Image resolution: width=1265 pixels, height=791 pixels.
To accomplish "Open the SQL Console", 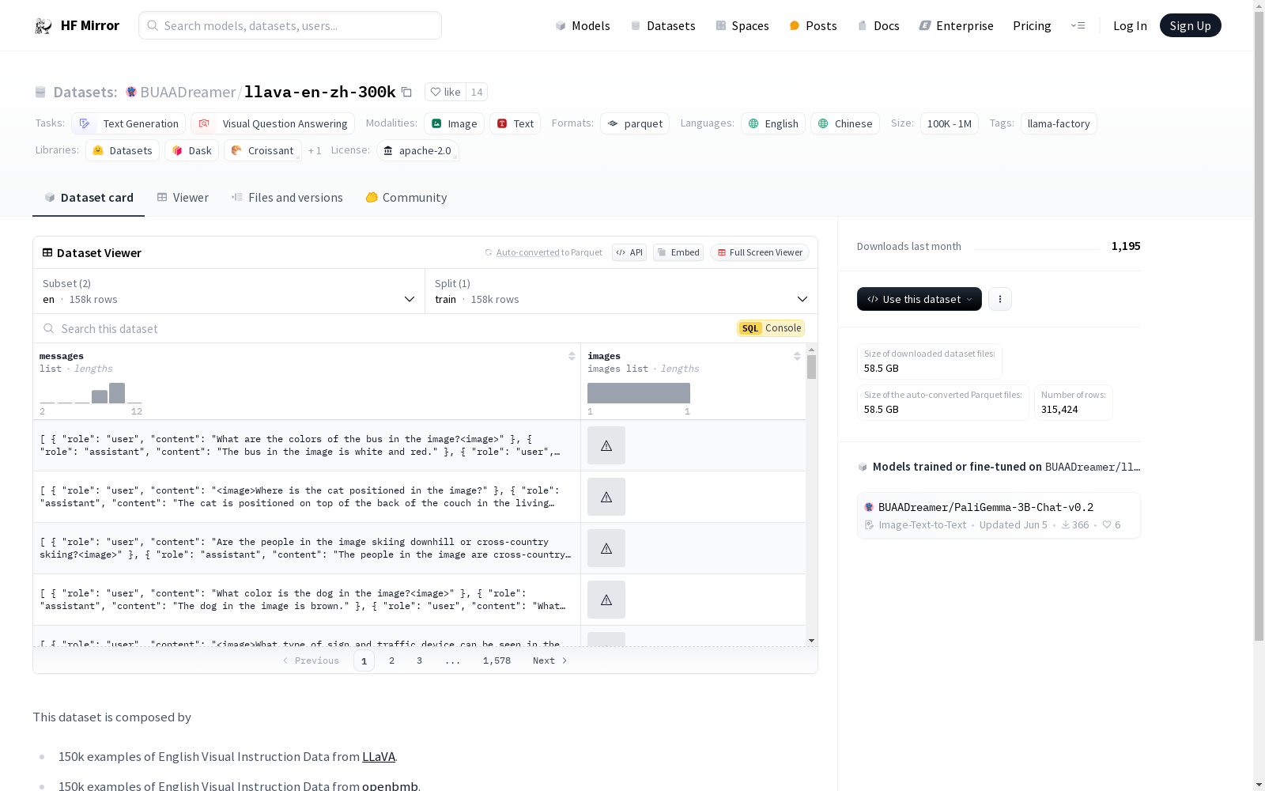I will (771, 328).
